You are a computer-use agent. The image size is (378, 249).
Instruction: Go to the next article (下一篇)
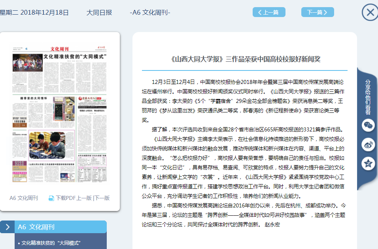pos(318,12)
